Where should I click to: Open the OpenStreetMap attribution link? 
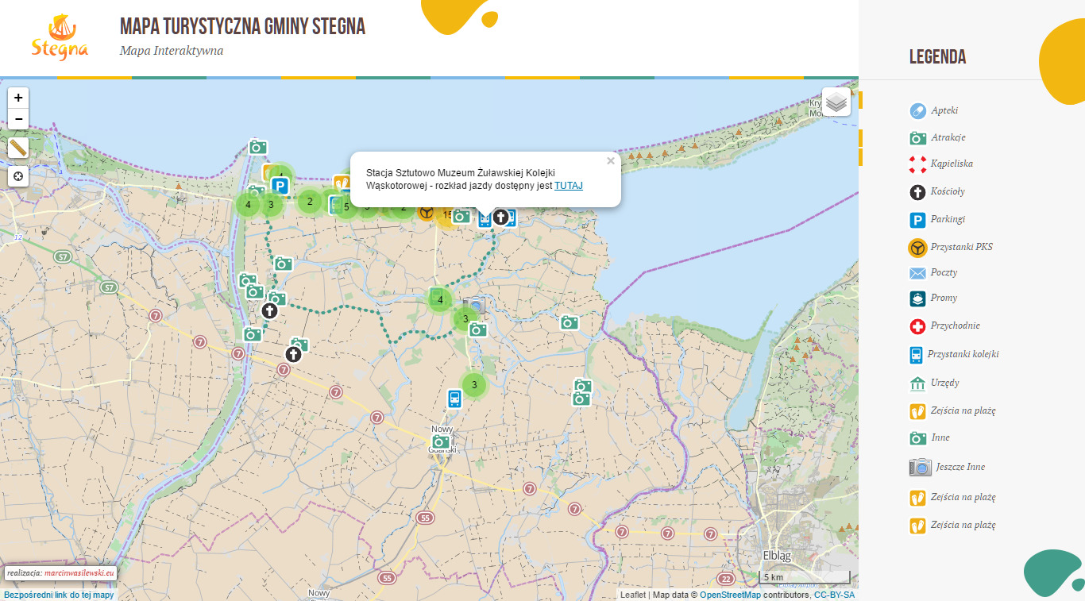click(x=730, y=595)
